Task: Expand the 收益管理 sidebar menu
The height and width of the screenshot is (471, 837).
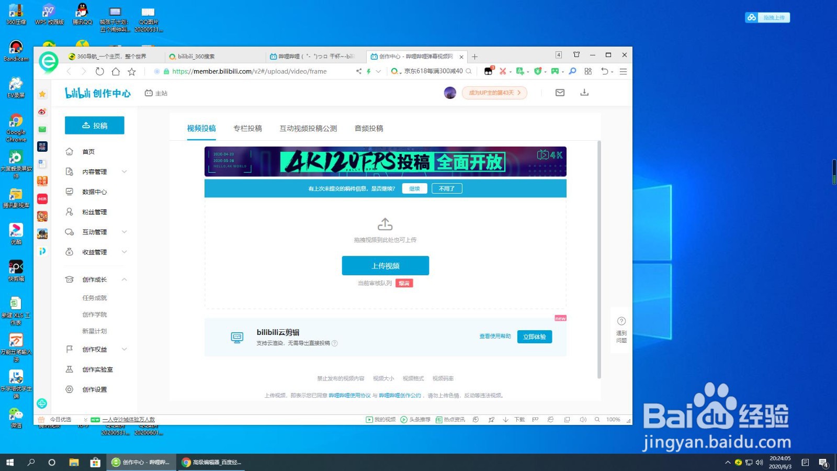Action: point(124,252)
